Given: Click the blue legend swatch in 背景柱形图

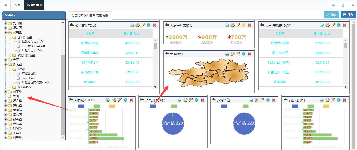Looking at the screenshot, I should (x=295, y=106).
